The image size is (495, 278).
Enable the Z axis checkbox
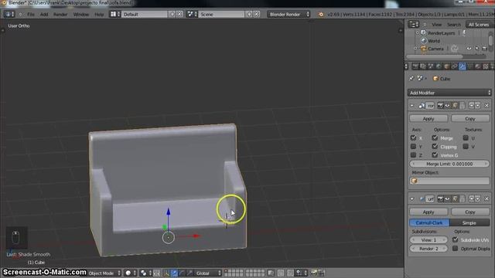[x=413, y=155]
